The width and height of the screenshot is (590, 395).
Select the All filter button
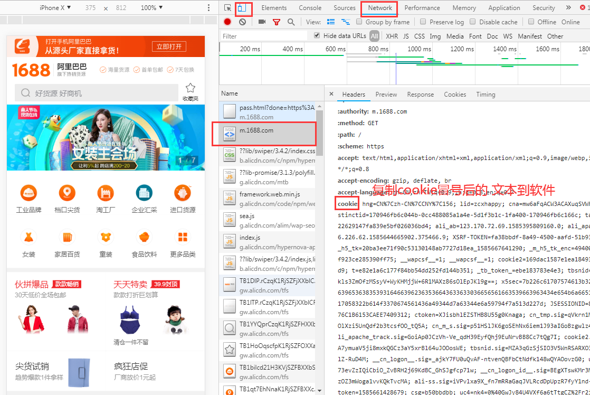pos(374,36)
